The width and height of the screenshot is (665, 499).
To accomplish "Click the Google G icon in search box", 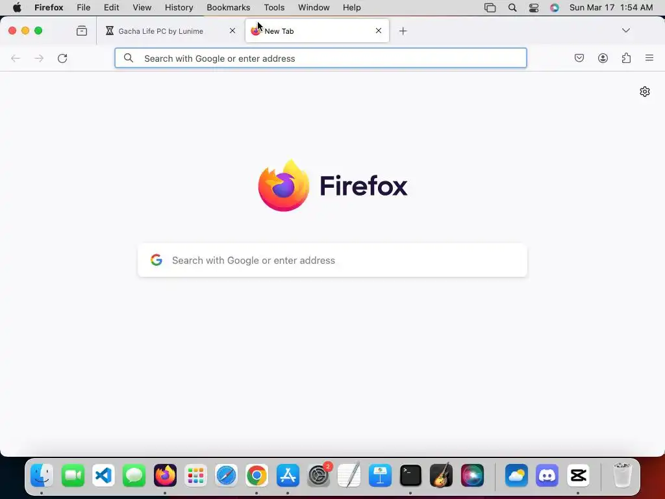I will click(157, 260).
